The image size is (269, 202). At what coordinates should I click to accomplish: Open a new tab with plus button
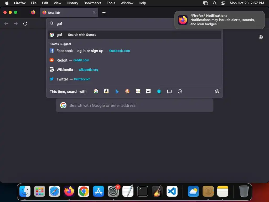[x=104, y=13]
